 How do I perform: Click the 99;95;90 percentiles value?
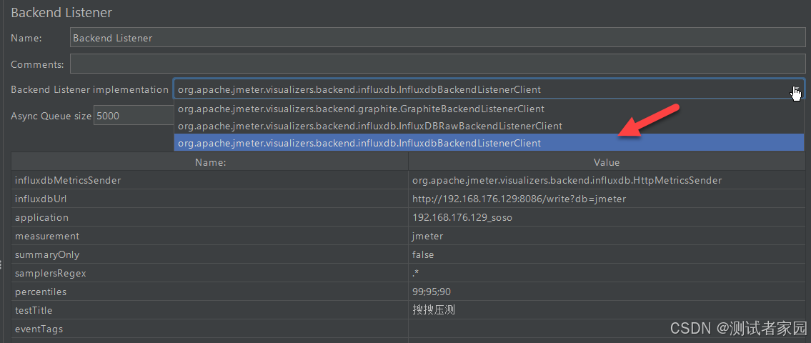tap(607, 292)
